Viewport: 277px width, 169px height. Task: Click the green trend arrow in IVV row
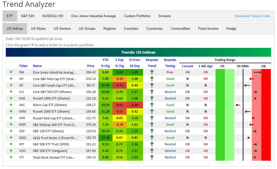(x=152, y=92)
